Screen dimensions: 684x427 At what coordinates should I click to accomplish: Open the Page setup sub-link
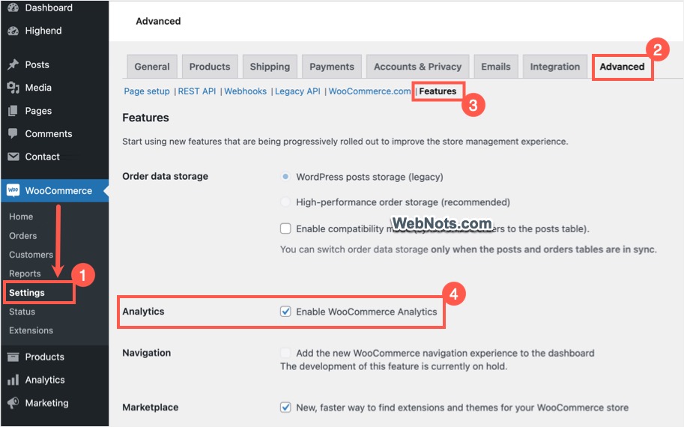pos(147,91)
